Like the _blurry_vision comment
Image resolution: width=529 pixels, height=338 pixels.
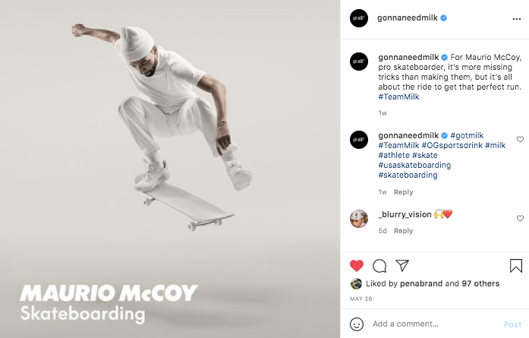coord(520,218)
